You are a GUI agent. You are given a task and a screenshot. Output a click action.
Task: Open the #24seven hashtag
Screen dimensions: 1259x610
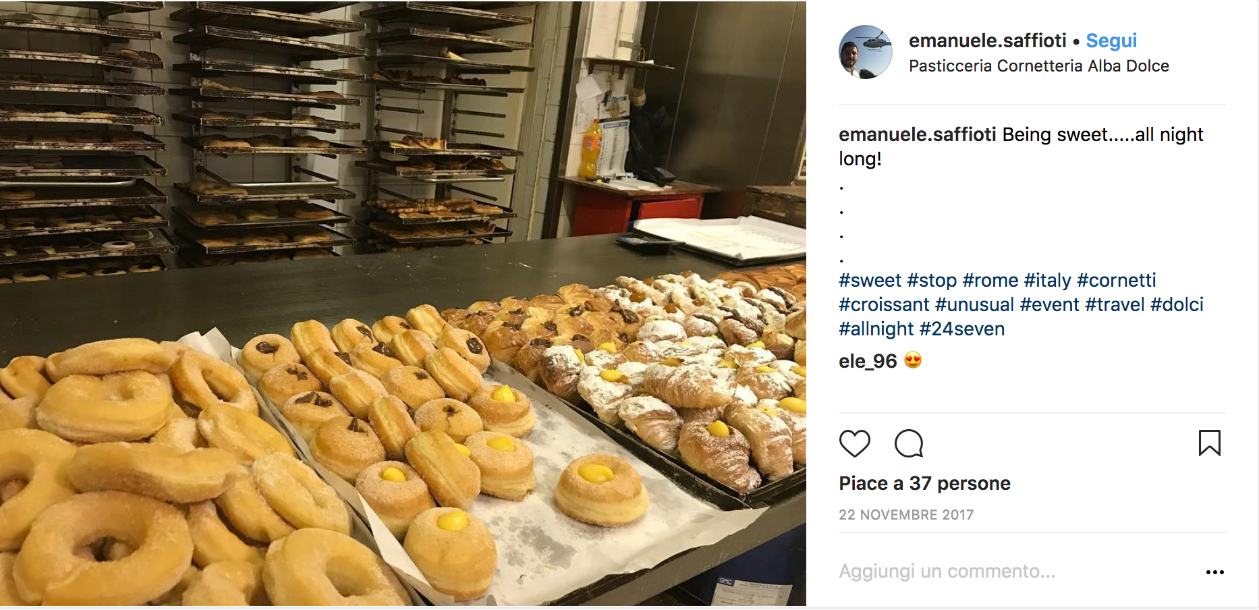click(961, 329)
